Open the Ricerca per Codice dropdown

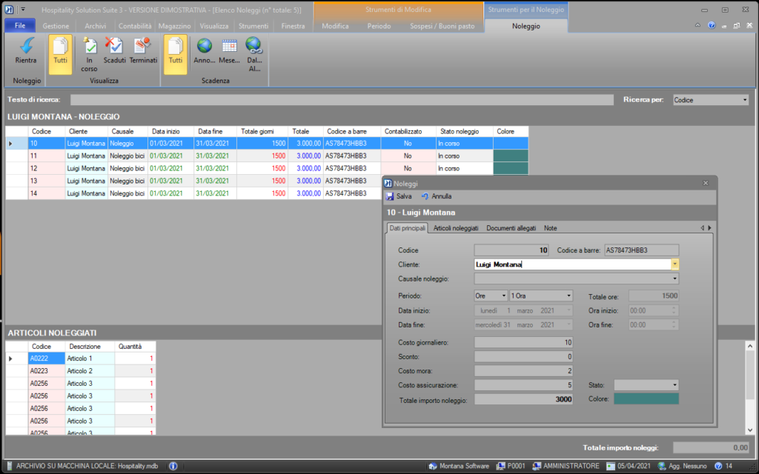click(745, 100)
